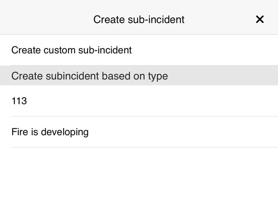Click the dialog title bar heading
This screenshot has width=278, height=205.
pyautogui.click(x=139, y=19)
